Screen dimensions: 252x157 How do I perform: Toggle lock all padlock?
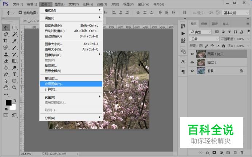(223, 46)
